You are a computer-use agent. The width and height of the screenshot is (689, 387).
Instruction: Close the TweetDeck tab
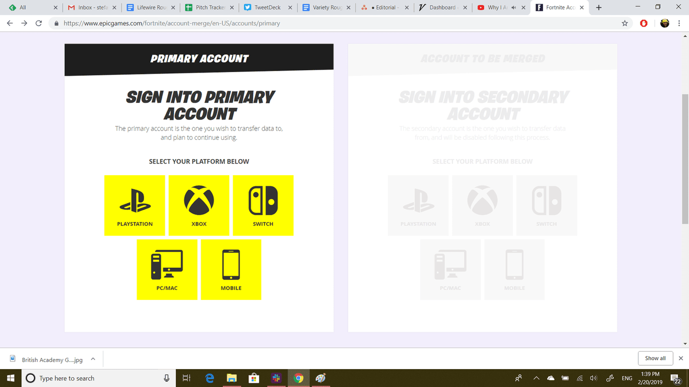pyautogui.click(x=290, y=8)
